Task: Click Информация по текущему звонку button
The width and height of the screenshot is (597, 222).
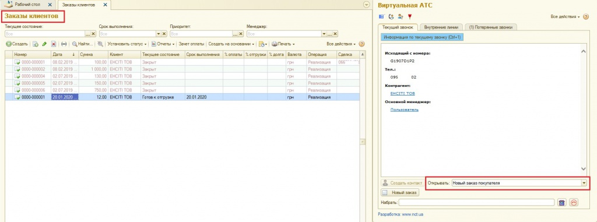Action: (422, 38)
